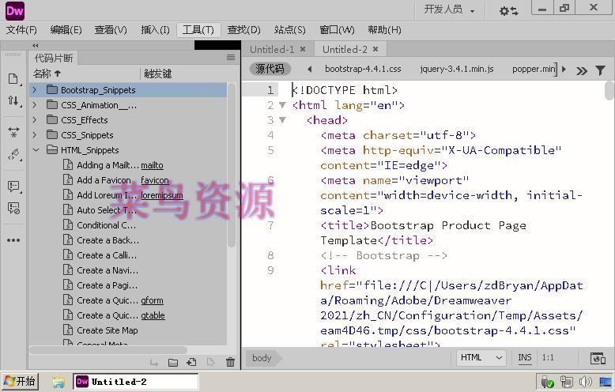Screen dimensions: 615x392
Task: Open the HTML language dropdown
Action: [481, 357]
